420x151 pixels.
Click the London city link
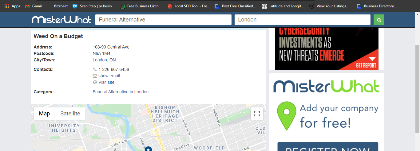point(100,60)
